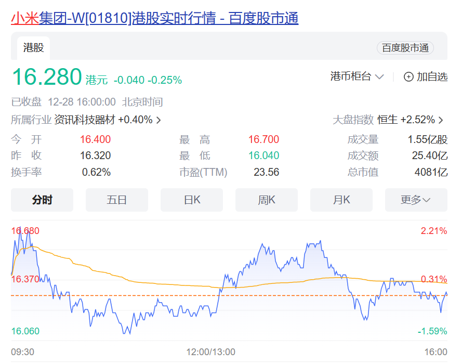The image size is (475, 364).
Task: Switch to the 周K chart tab
Action: (267, 200)
